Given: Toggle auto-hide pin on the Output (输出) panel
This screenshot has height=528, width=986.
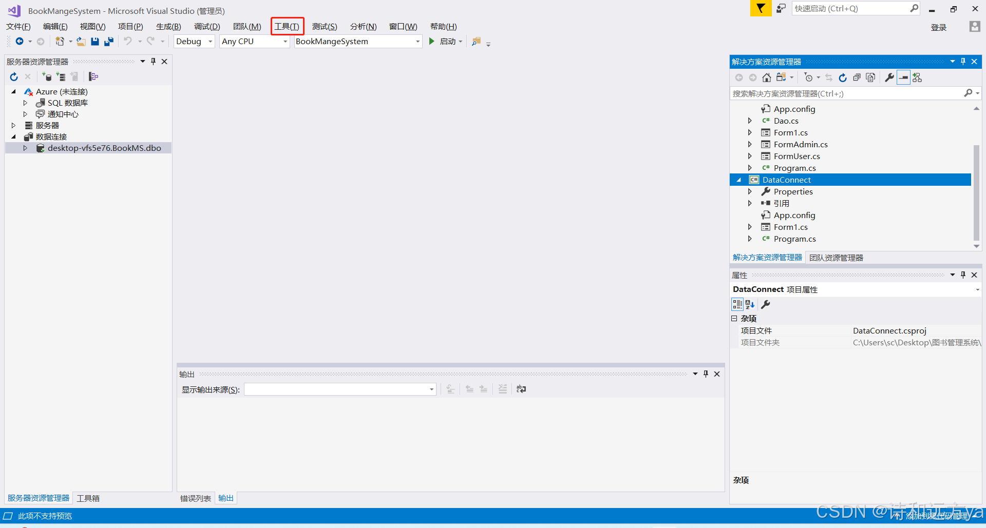Looking at the screenshot, I should 706,374.
